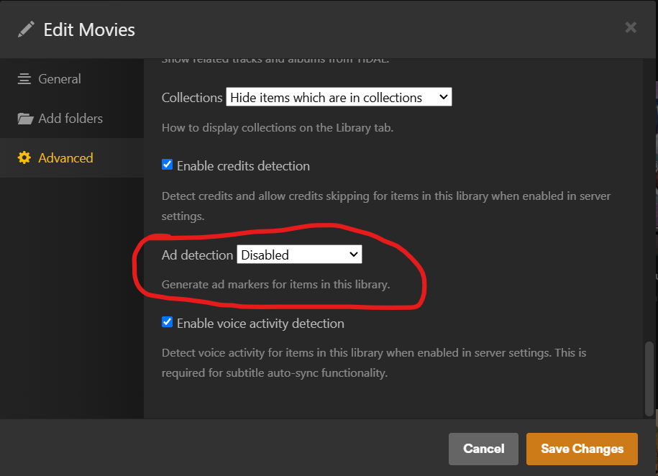Open the Collections display dropdown
Image resolution: width=658 pixels, height=476 pixels.
pyautogui.click(x=338, y=97)
